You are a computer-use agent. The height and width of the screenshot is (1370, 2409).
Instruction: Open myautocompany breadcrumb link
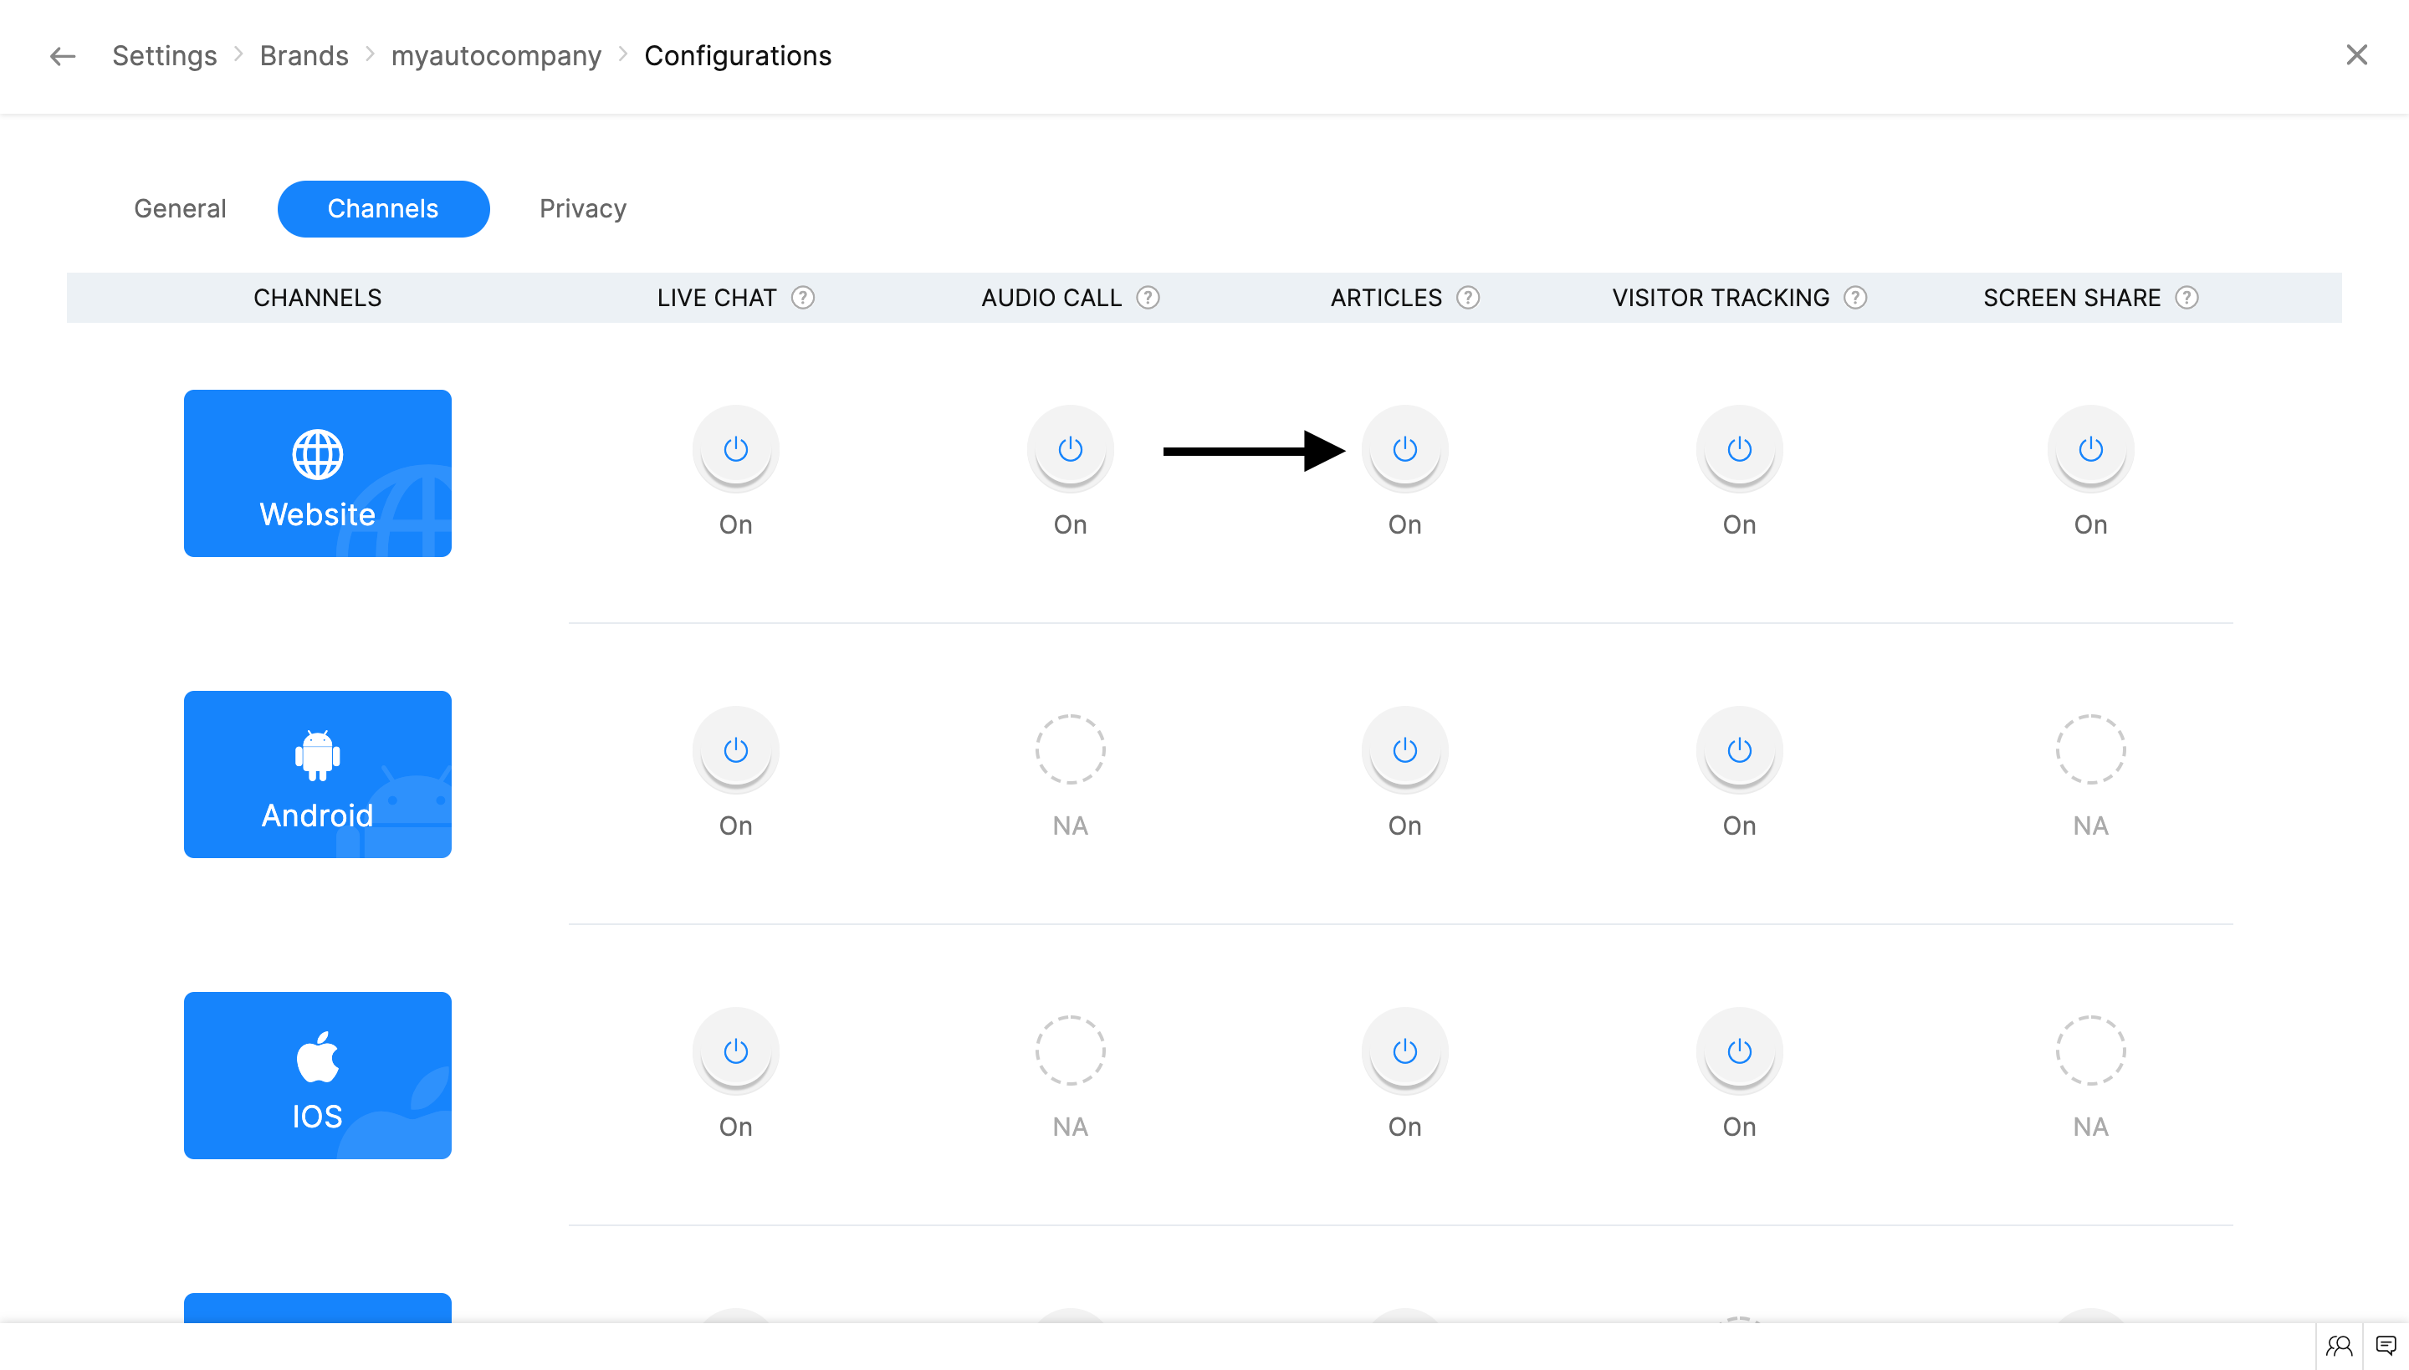(x=496, y=57)
